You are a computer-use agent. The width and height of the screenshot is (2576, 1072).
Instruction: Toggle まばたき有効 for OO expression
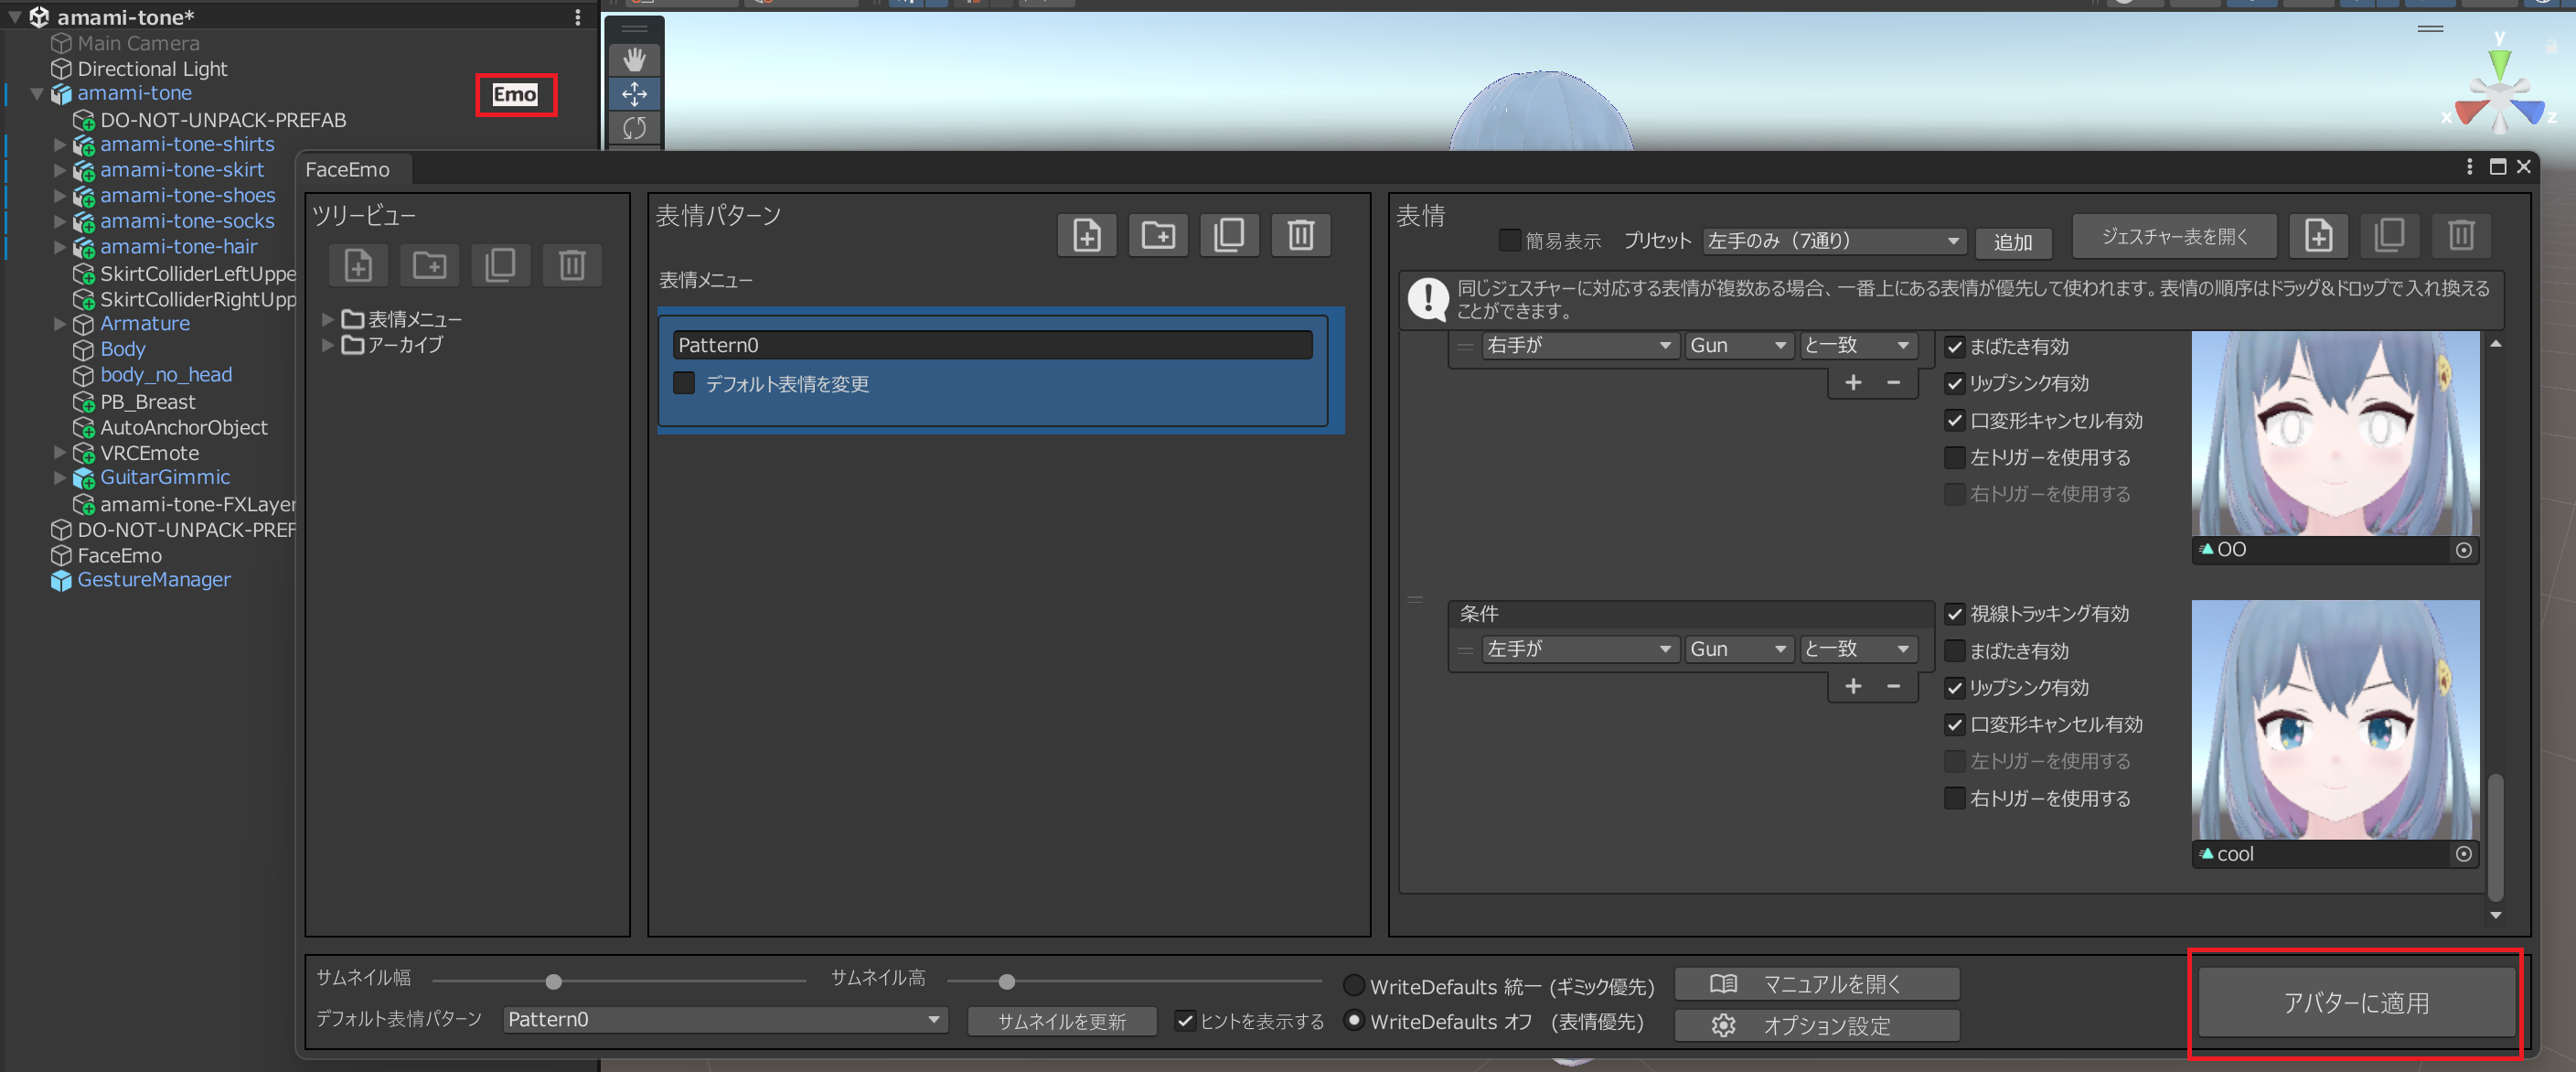pyautogui.click(x=1955, y=347)
